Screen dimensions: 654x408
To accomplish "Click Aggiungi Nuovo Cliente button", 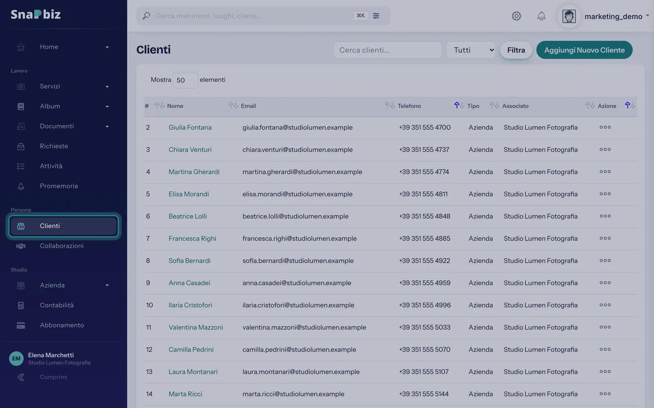I will pos(584,50).
